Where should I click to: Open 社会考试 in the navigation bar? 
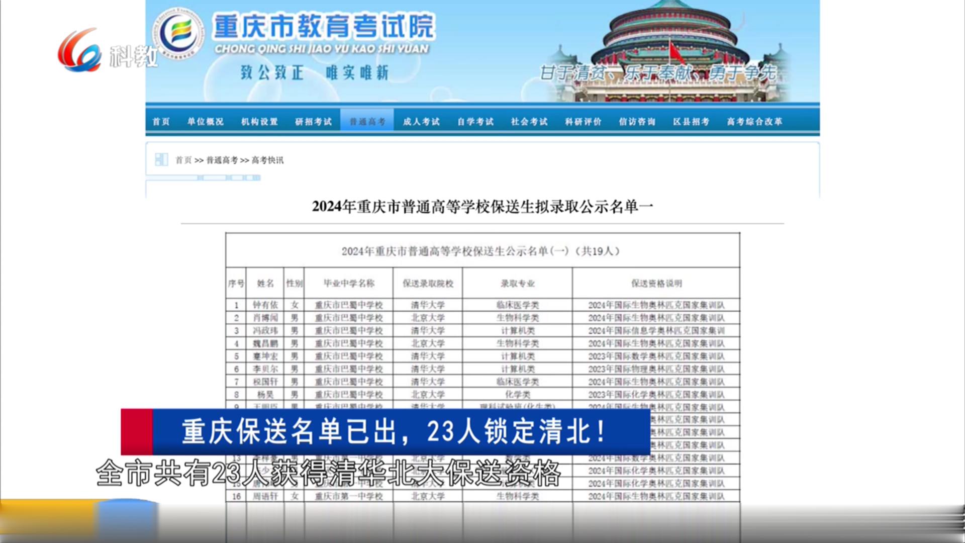(x=529, y=122)
